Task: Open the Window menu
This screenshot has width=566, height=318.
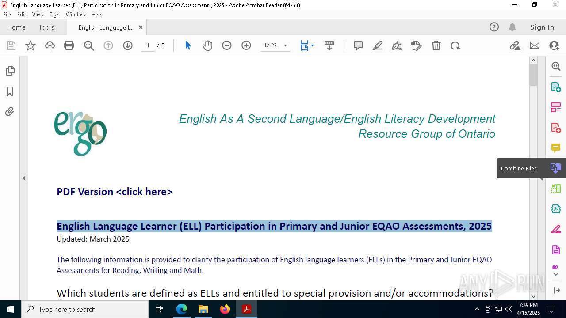Action: [76, 15]
